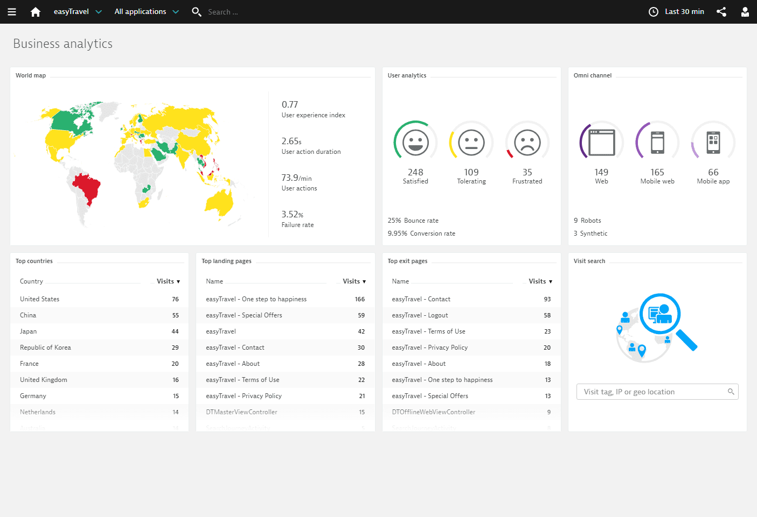Viewport: 757px width, 517px height.
Task: Select the Republic of Korea row
Action: pyautogui.click(x=100, y=348)
